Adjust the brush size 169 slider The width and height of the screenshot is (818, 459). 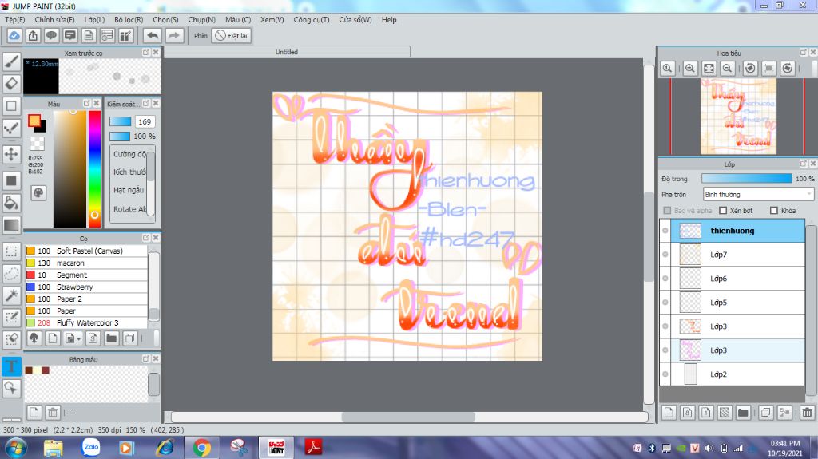pyautogui.click(x=121, y=121)
